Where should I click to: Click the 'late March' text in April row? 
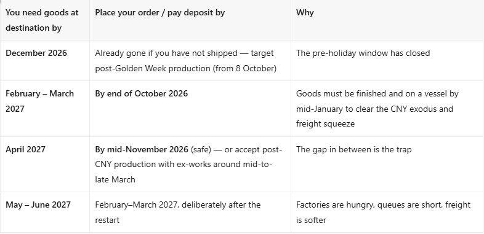tap(115, 179)
